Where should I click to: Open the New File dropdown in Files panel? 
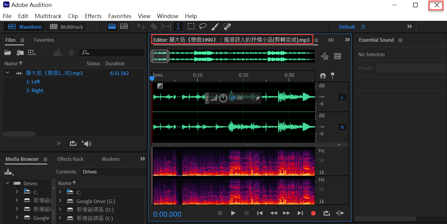point(32,53)
